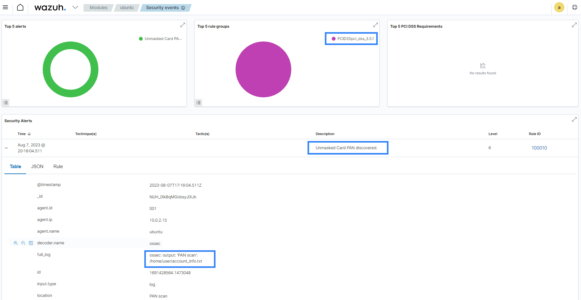Open the hamburger navigation menu
The image size is (581, 300).
point(5,7)
